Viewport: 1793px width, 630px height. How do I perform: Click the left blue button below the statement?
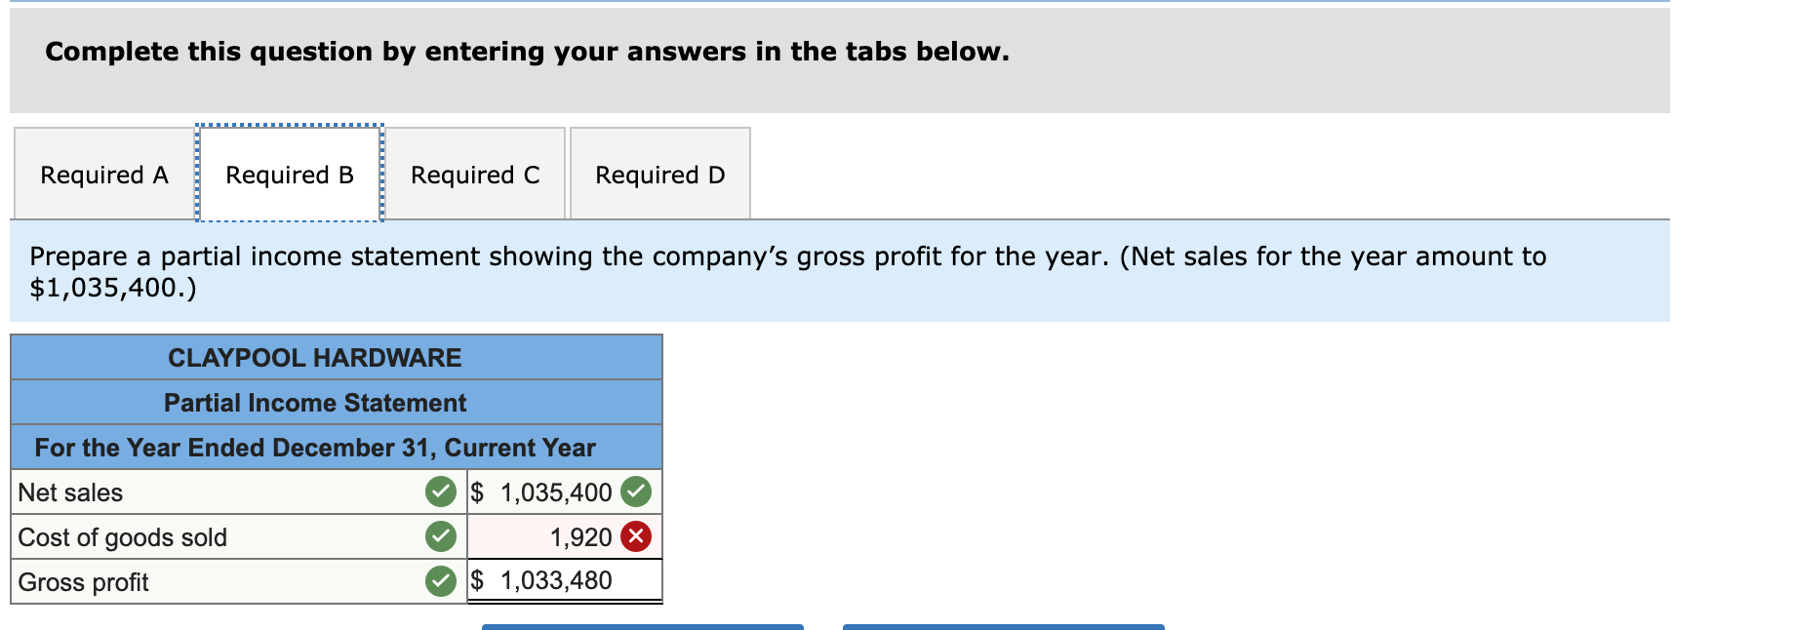tap(639, 627)
